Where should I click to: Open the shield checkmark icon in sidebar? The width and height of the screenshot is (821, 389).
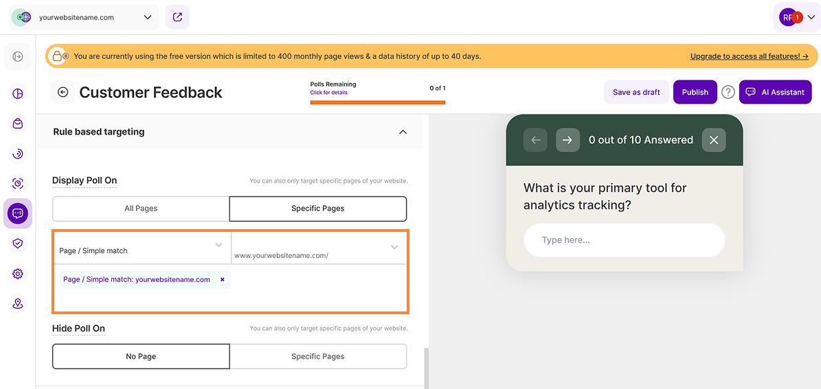click(x=18, y=244)
